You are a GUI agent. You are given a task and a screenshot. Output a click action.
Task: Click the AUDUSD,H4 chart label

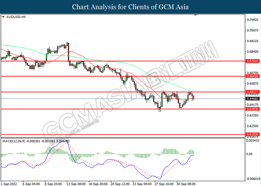click(x=16, y=17)
